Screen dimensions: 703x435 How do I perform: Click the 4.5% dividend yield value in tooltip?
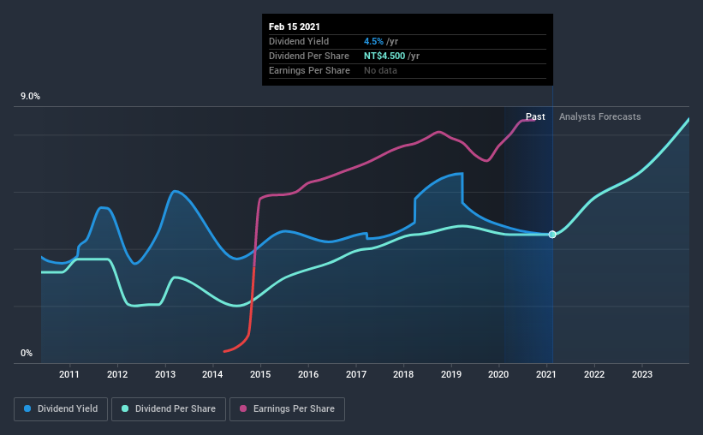373,41
